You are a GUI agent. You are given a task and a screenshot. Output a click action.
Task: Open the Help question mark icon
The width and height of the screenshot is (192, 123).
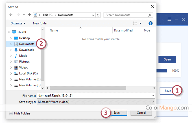tap(150, 23)
